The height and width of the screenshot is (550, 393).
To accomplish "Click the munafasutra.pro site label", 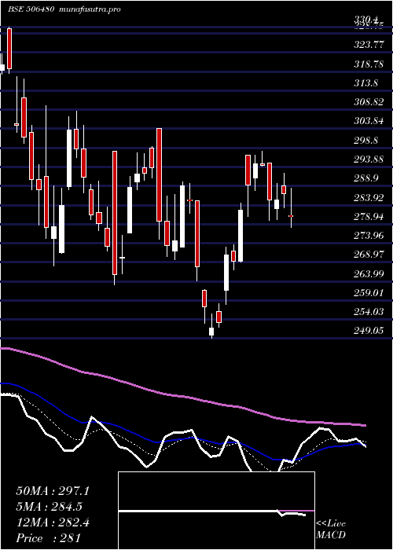I will pyautogui.click(x=90, y=9).
